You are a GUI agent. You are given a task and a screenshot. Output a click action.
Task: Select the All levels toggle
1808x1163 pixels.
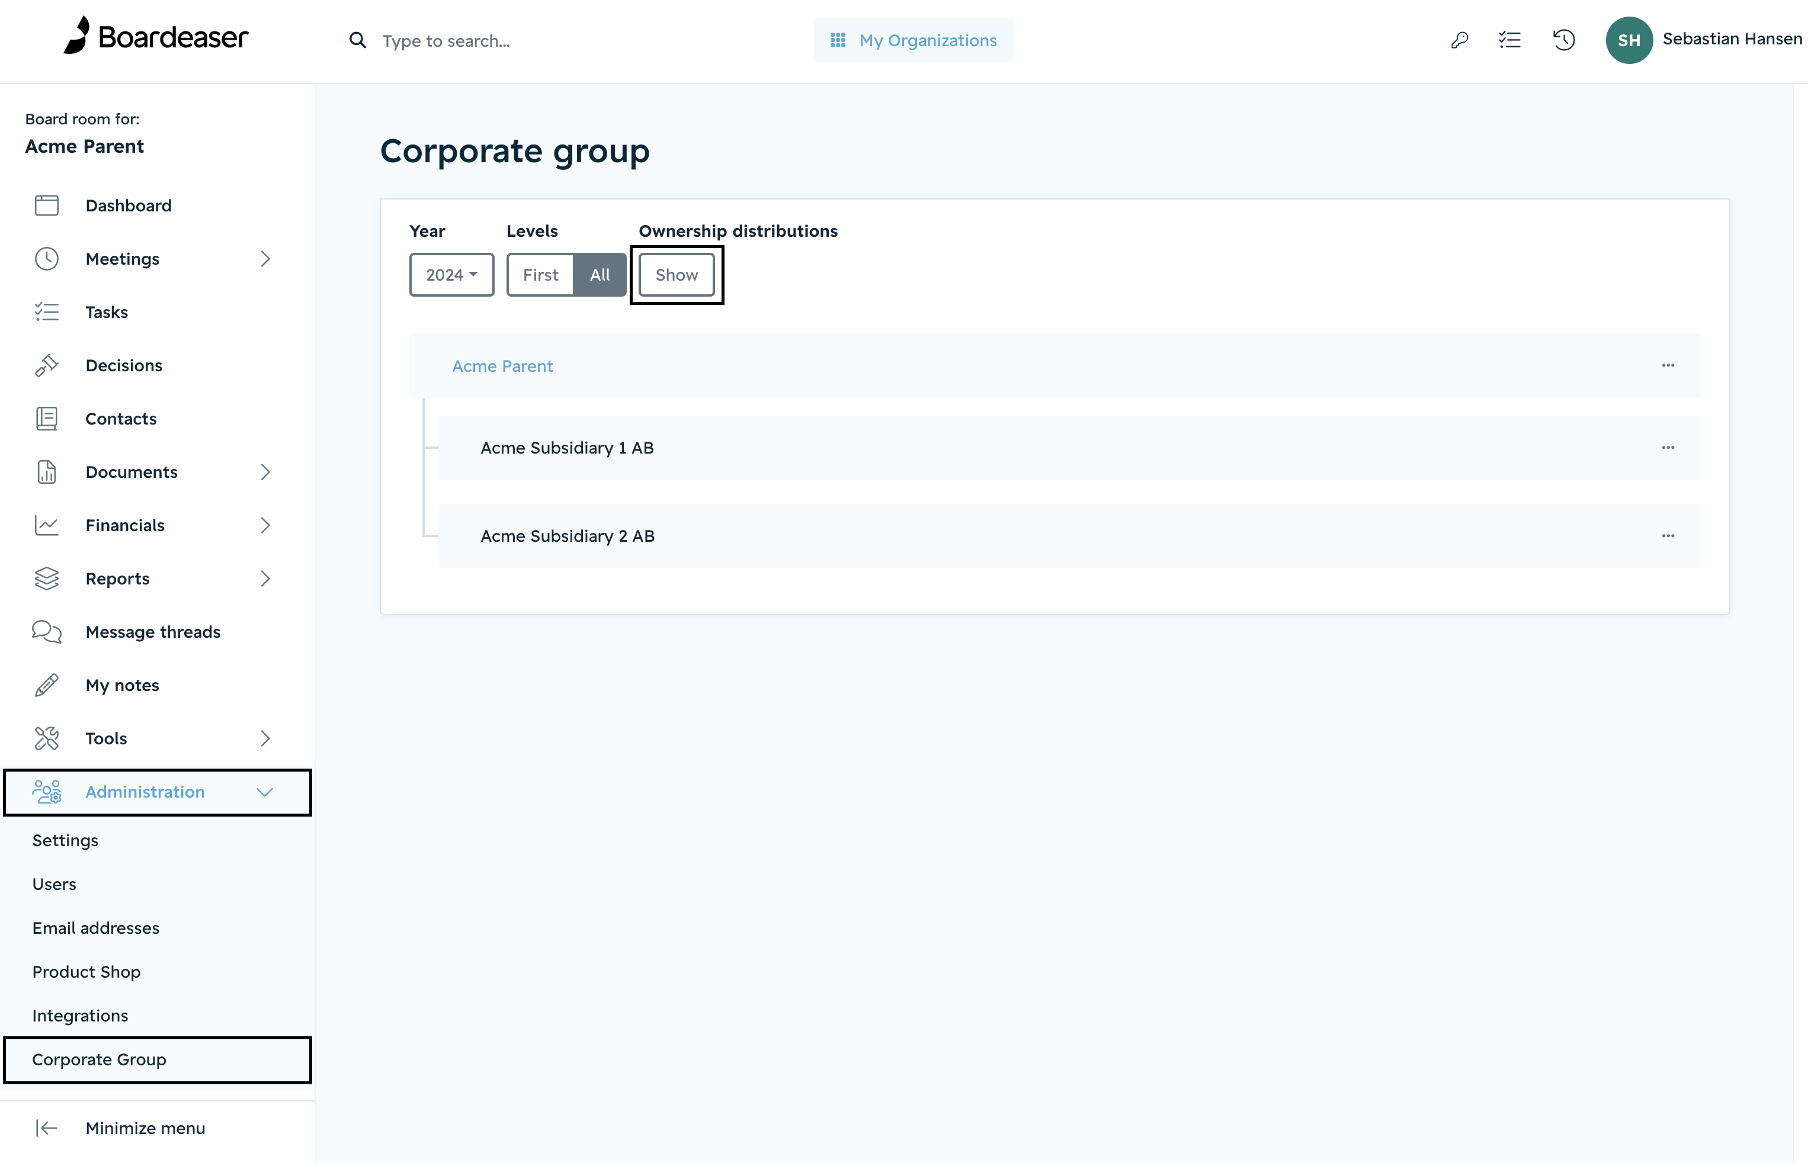click(600, 275)
